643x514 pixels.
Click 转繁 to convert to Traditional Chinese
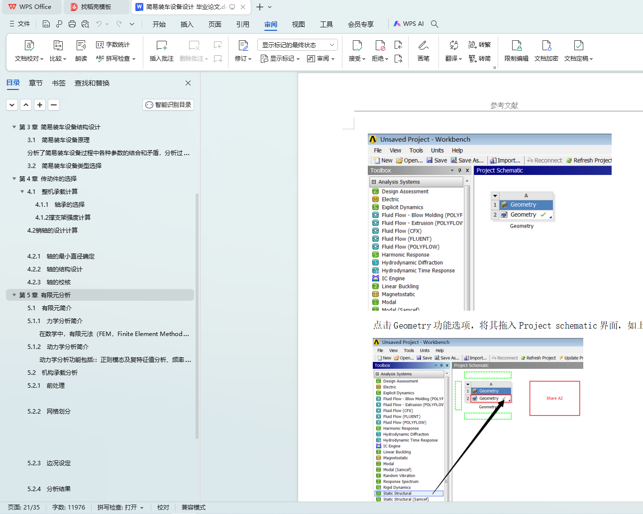click(480, 45)
